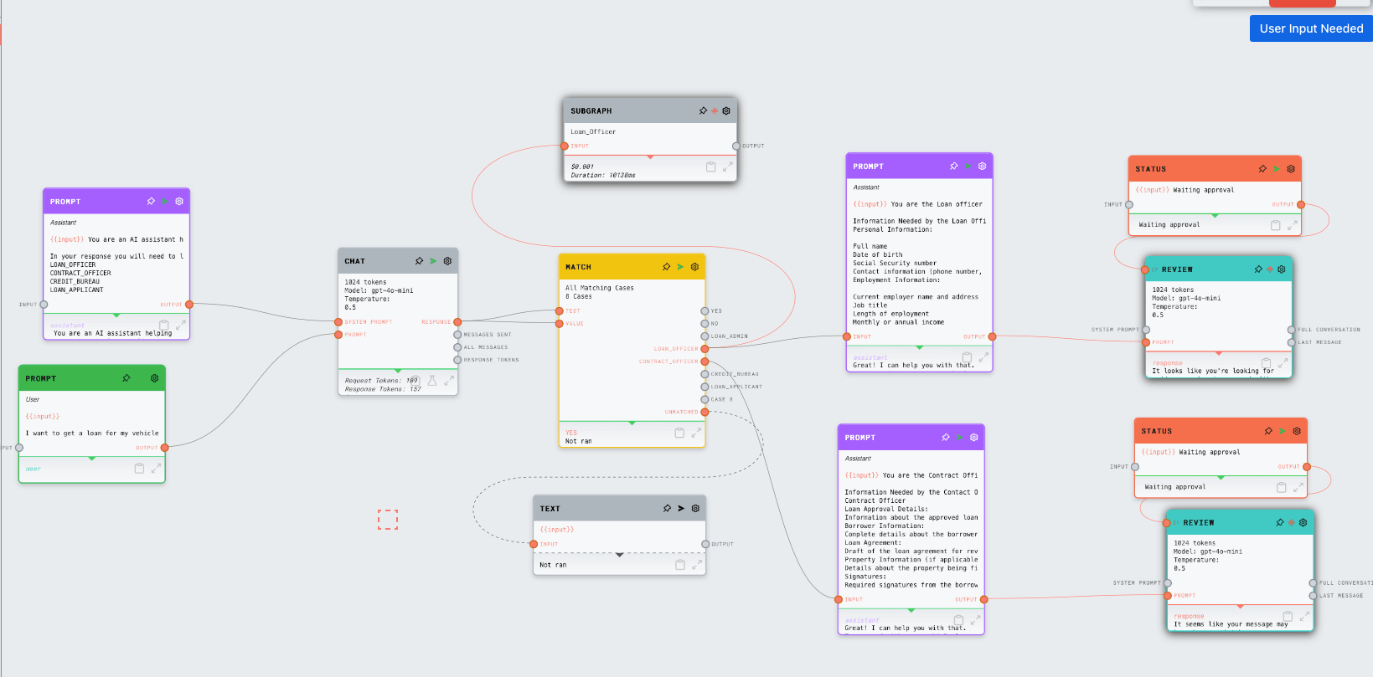Select the bottom Review node header
The width and height of the screenshot is (1373, 677).
point(1223,522)
